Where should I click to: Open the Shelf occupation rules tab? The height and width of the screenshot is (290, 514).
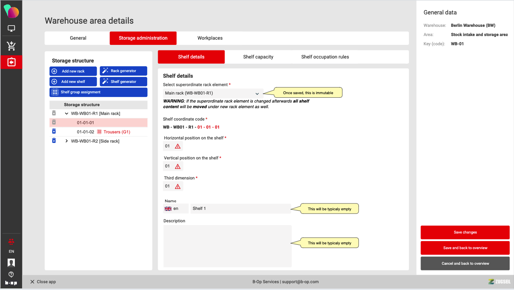[325, 57]
